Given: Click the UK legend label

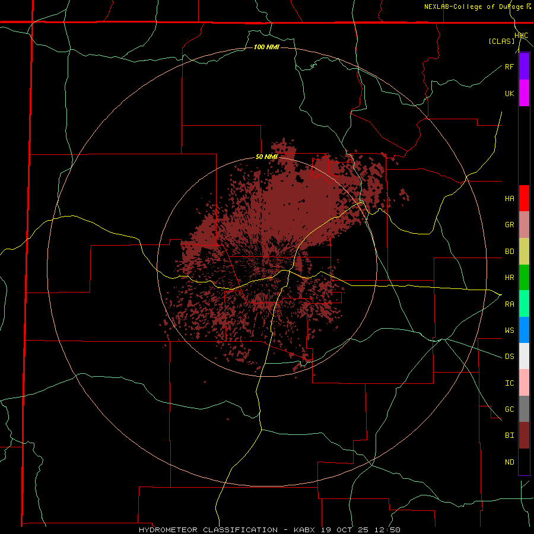Looking at the screenshot, I should [x=509, y=93].
